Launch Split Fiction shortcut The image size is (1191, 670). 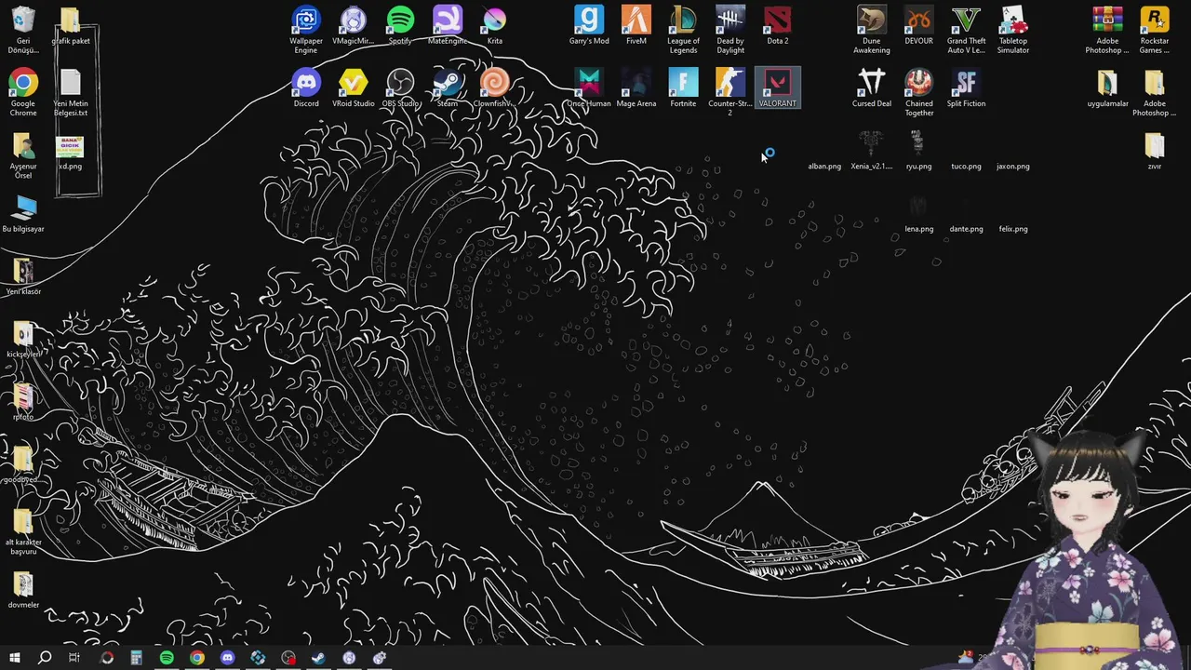(966, 87)
